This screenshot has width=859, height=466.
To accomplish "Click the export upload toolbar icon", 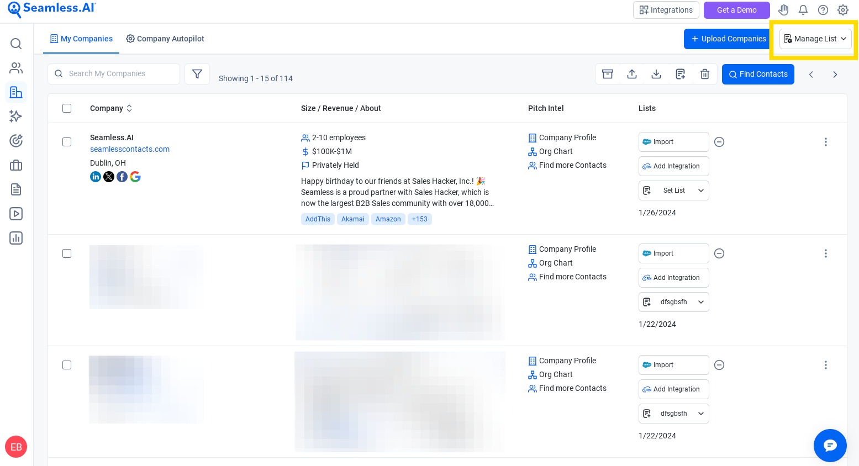I will (632, 74).
